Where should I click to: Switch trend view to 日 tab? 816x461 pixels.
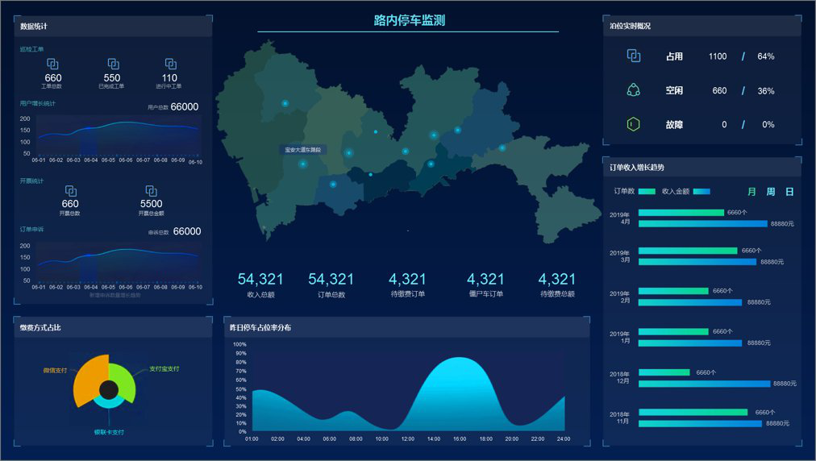[789, 192]
